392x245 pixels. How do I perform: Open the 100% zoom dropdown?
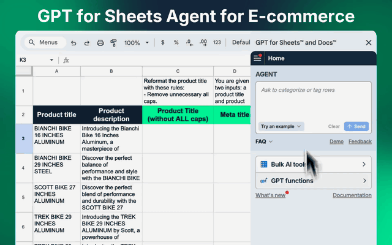tap(137, 43)
